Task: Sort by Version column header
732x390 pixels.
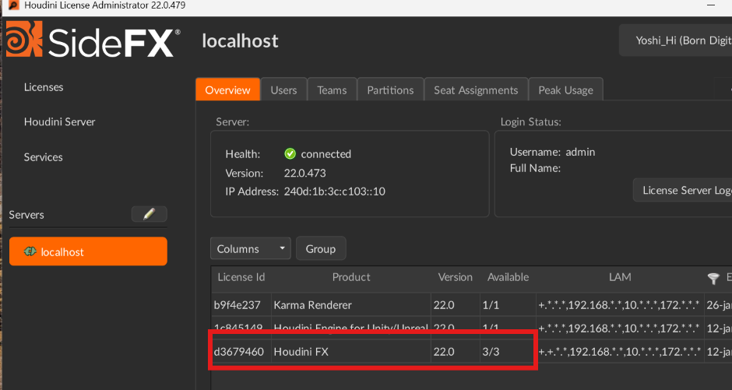Action: (x=456, y=277)
